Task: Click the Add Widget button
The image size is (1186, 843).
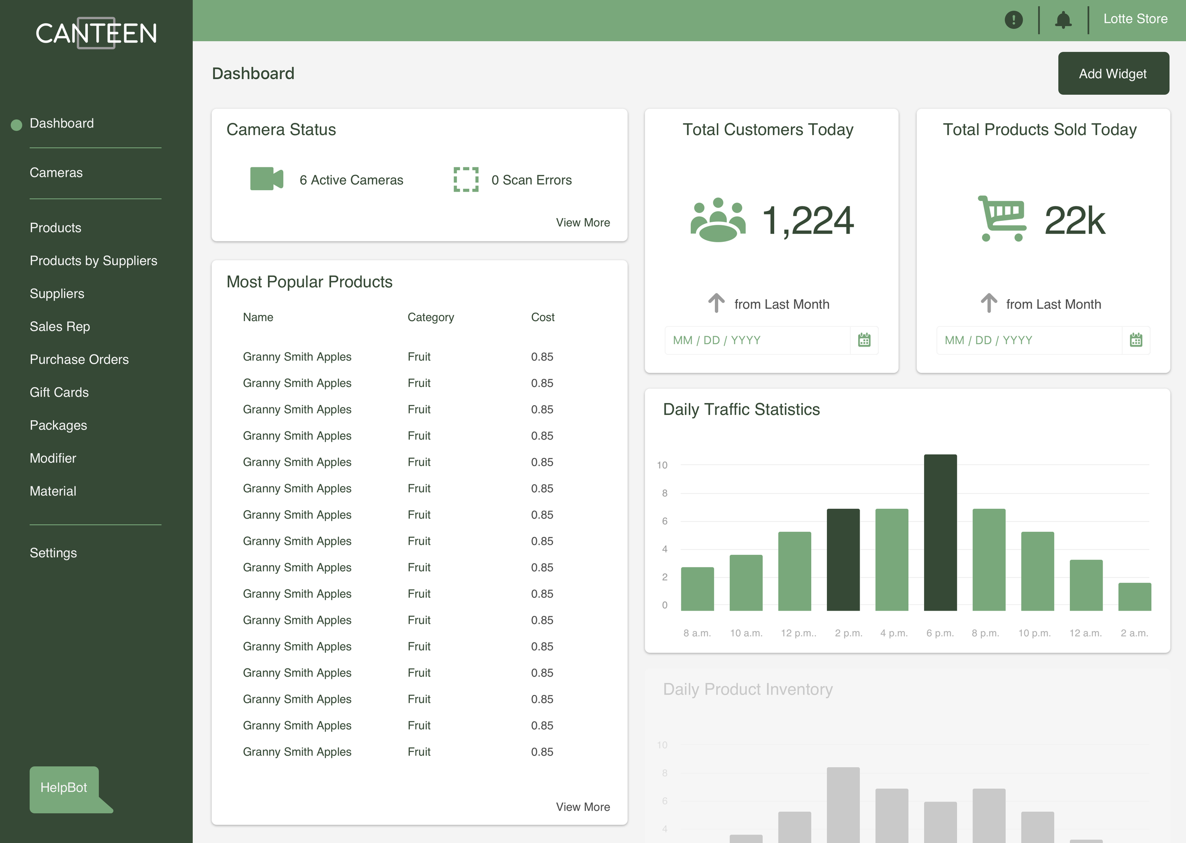Action: [1113, 73]
